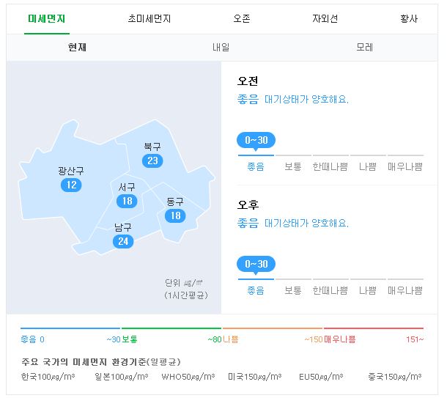
Task: Show the 내일 forecast sub-tab
Action: coord(221,48)
